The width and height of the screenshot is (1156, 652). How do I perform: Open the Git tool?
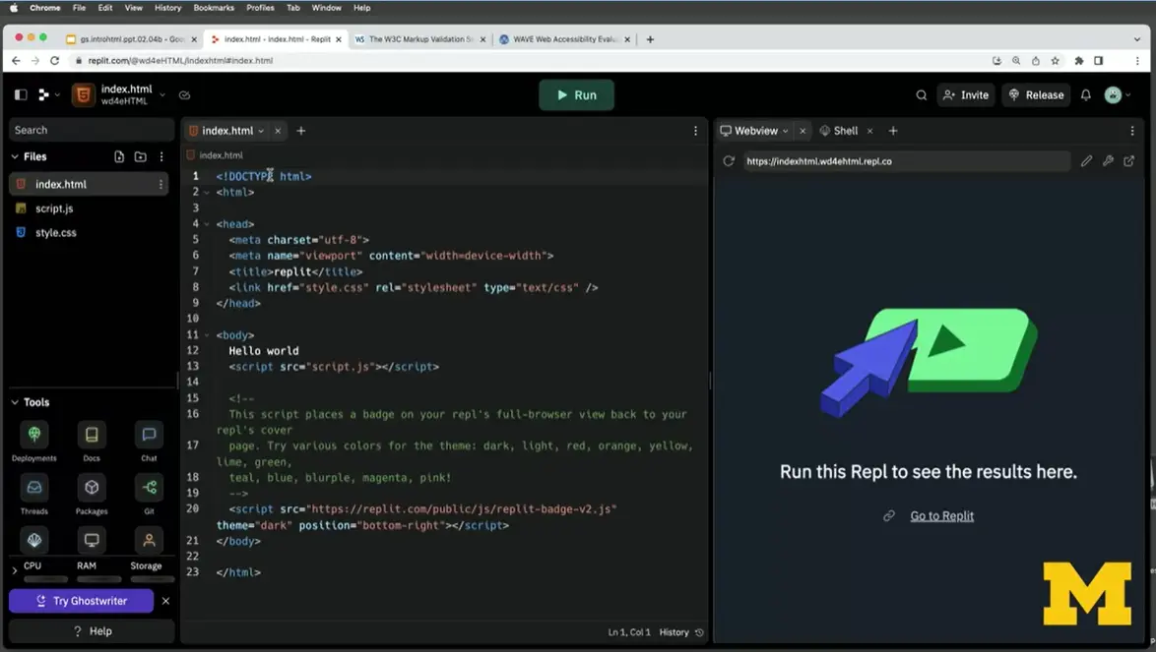coord(149,488)
